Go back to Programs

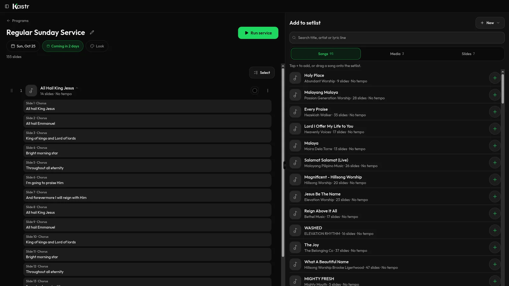17,21
